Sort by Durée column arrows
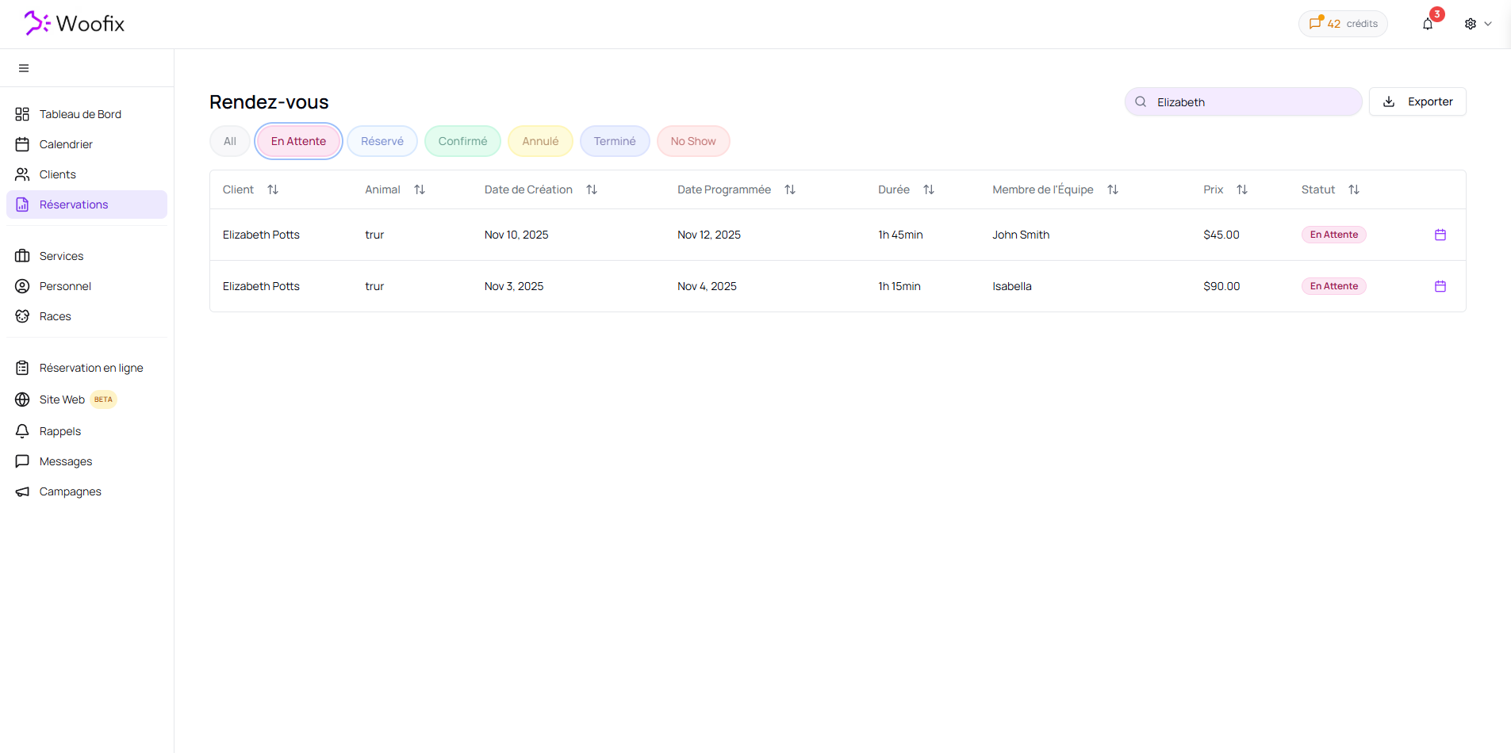Image resolution: width=1511 pixels, height=753 pixels. (x=929, y=189)
